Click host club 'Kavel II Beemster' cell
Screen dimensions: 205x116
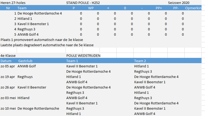[32, 87]
